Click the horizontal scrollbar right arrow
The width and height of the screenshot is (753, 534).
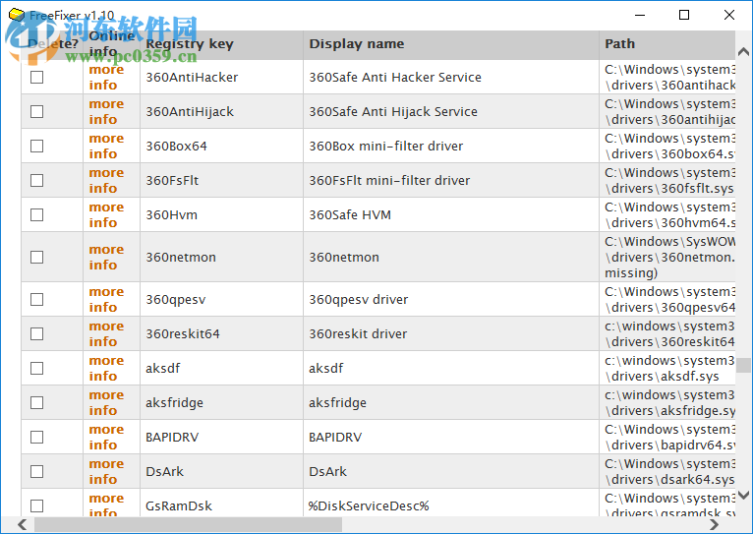(714, 524)
